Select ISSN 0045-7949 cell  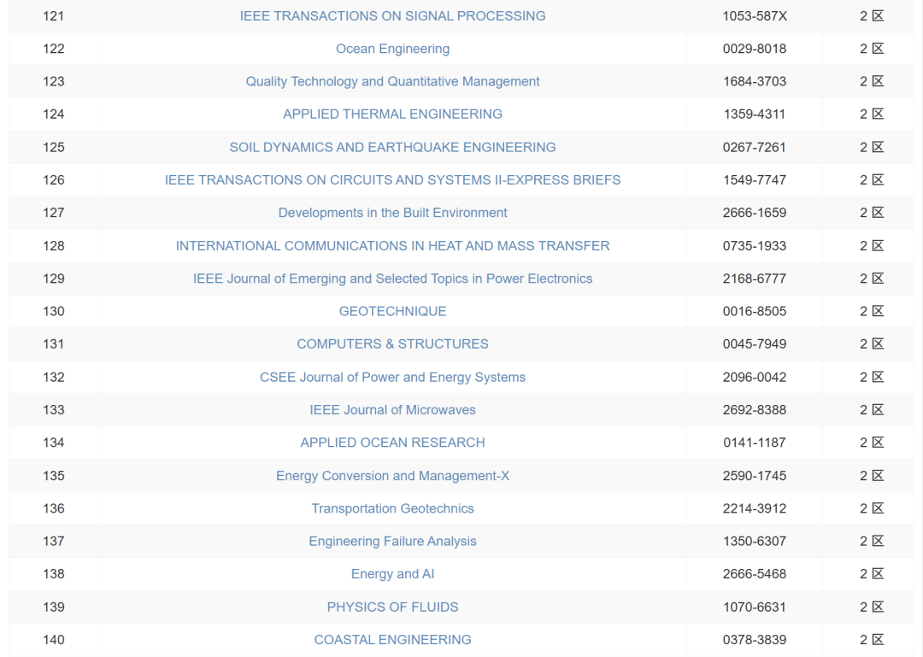[x=755, y=343]
